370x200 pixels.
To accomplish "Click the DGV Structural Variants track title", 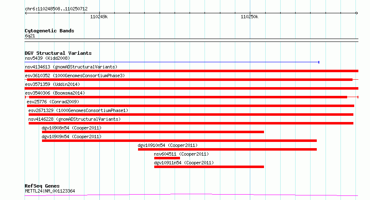I will (58, 53).
